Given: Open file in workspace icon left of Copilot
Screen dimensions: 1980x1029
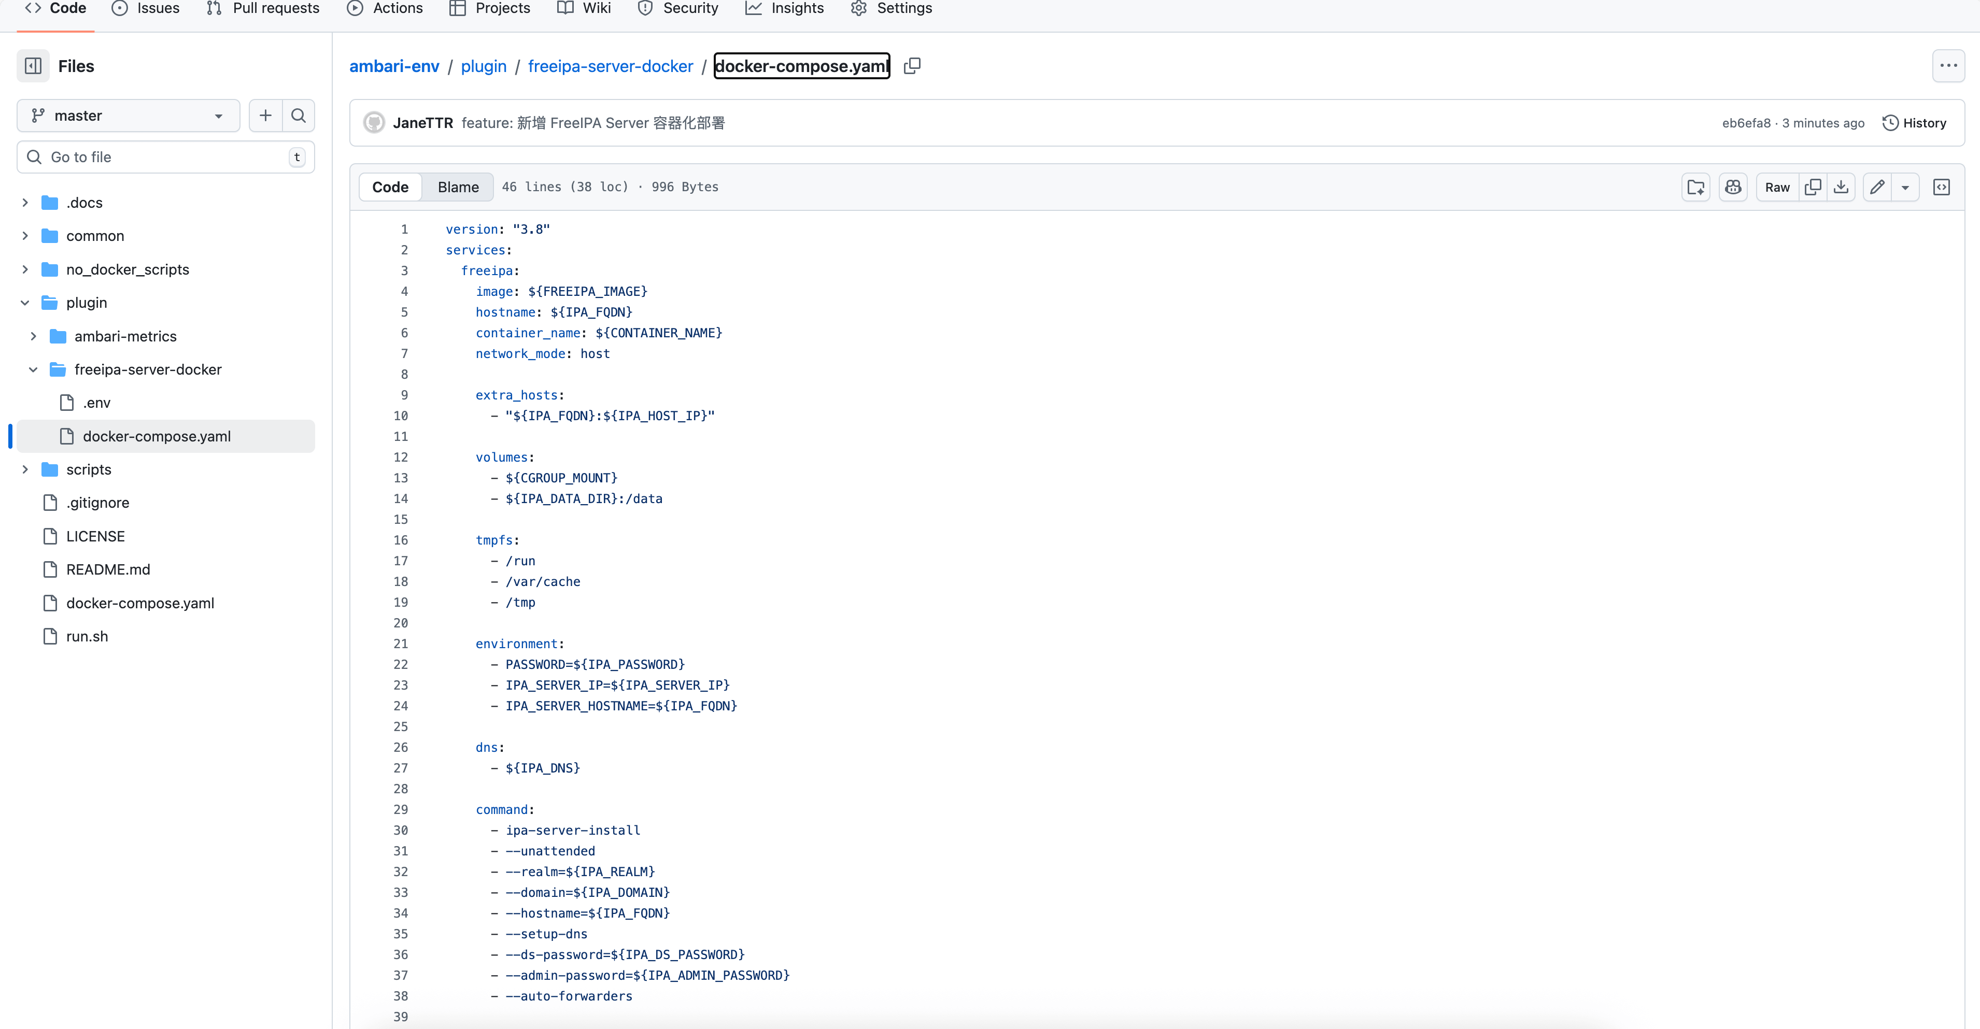Looking at the screenshot, I should (x=1695, y=187).
